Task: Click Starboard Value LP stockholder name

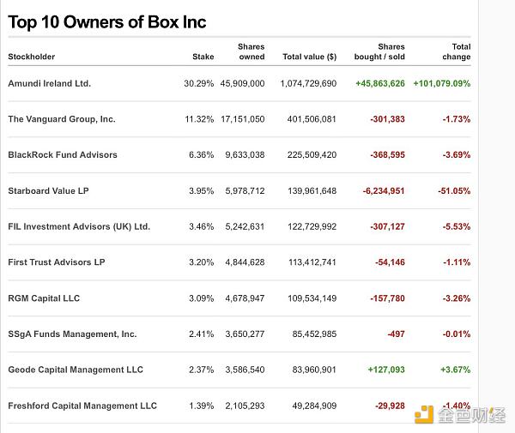Action: click(x=48, y=190)
